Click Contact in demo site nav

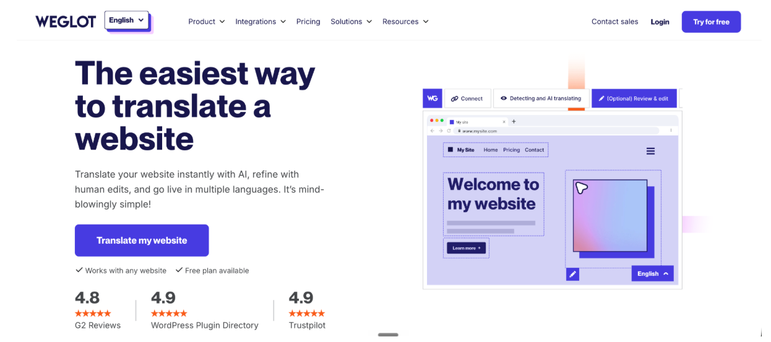[x=535, y=150]
